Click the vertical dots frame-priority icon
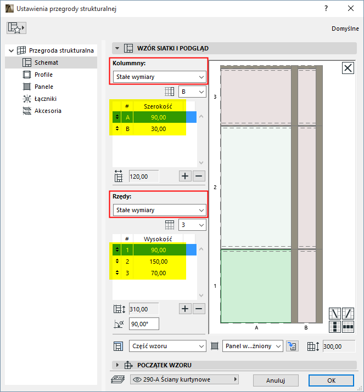This screenshot has height=392, width=364. (x=335, y=327)
